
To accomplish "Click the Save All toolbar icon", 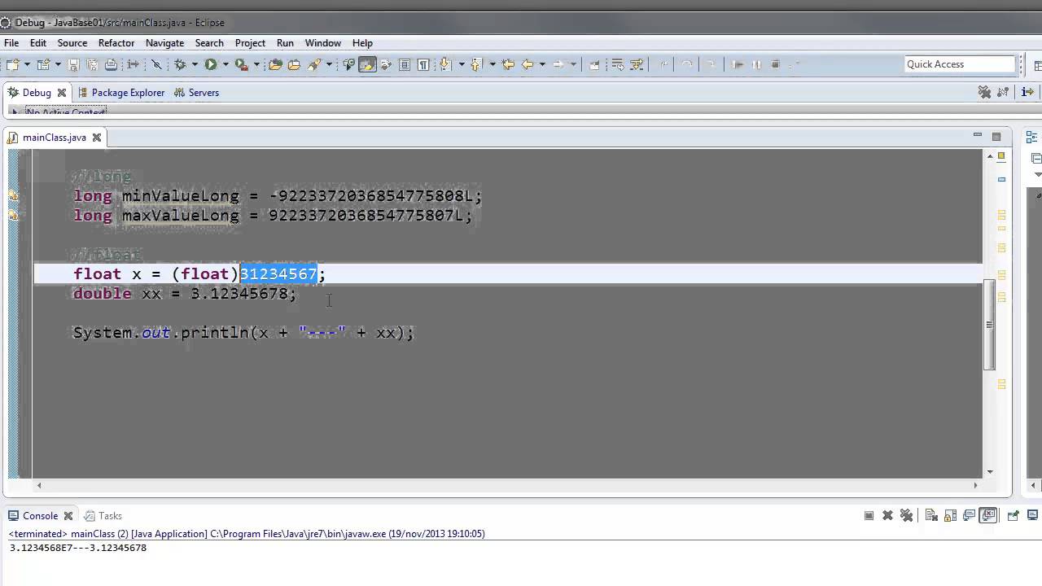I will coord(92,64).
